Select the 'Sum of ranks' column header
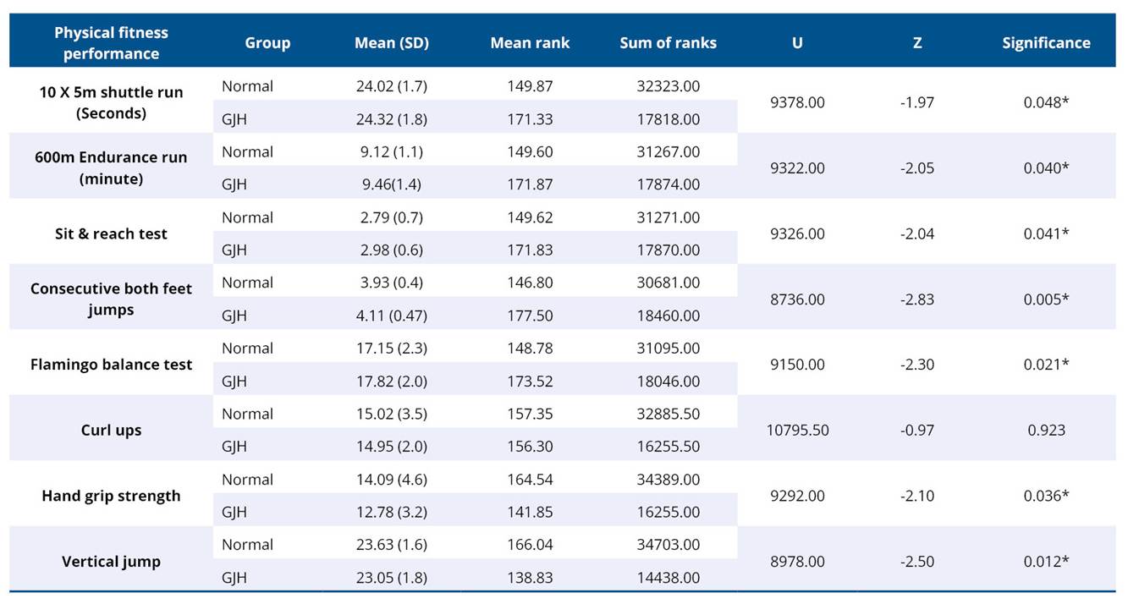Image resolution: width=1128 pixels, height=604 pixels. [x=668, y=43]
